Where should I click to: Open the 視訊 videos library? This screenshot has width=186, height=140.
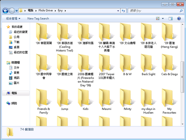pyautogui.click(x=14, y=78)
